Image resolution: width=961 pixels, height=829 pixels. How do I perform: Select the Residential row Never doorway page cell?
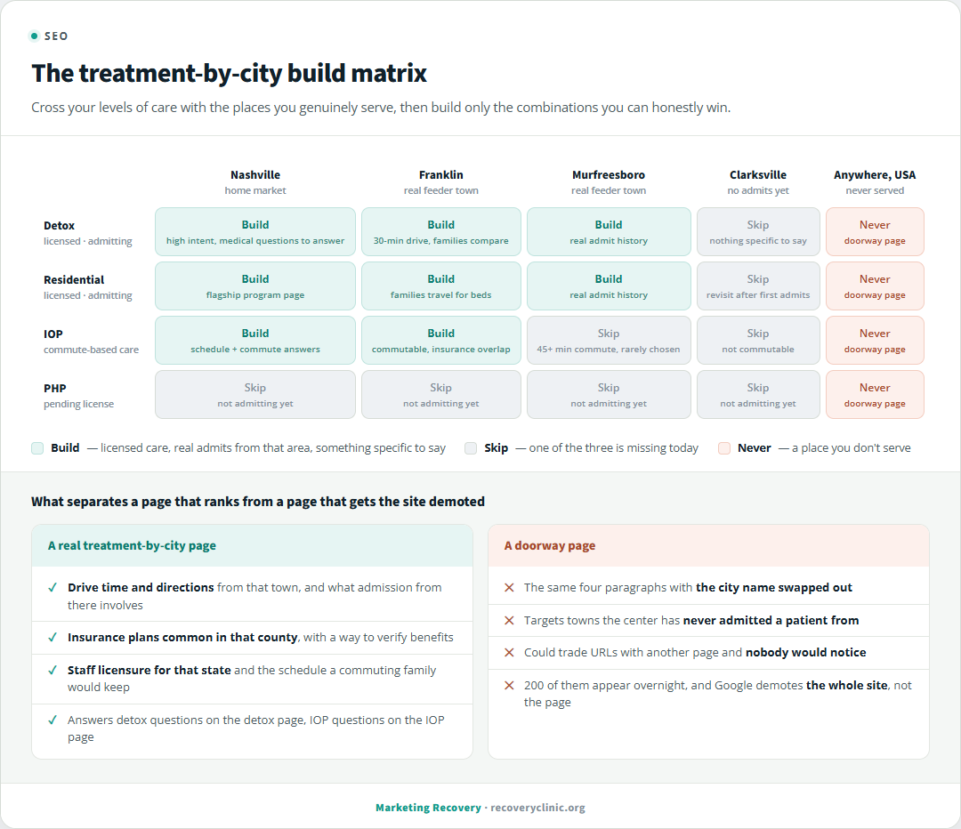pos(875,286)
